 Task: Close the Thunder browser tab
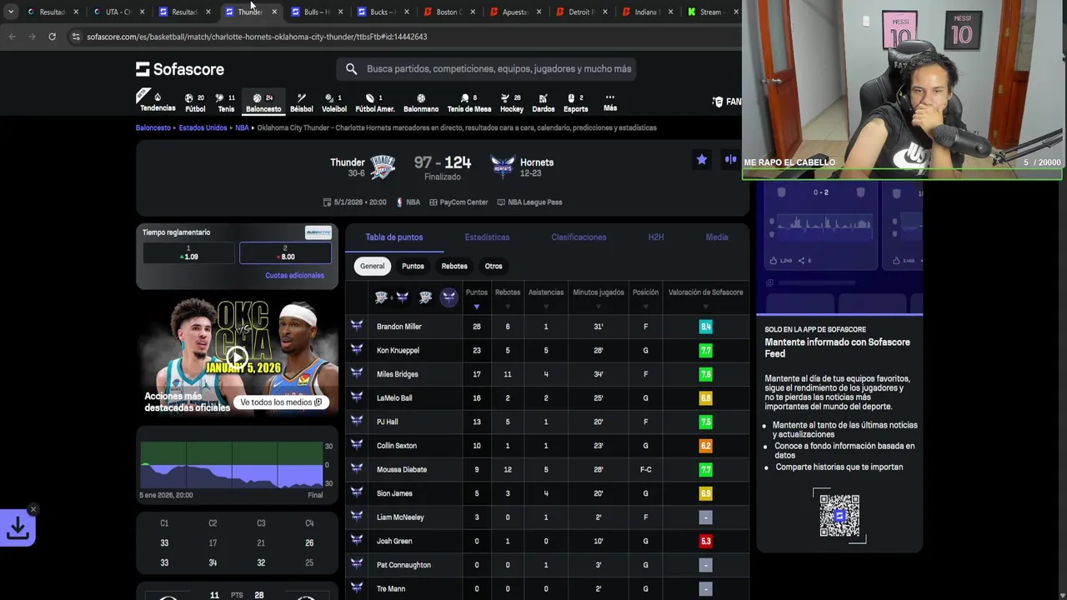(x=274, y=12)
